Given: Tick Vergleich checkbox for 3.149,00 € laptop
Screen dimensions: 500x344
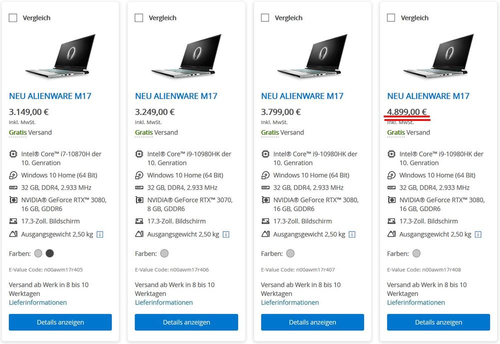Looking at the screenshot, I should [13, 18].
